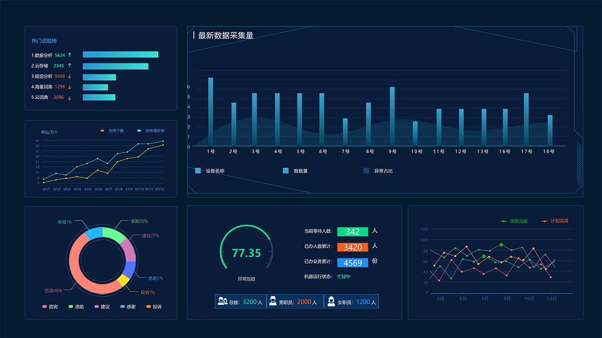Screen dimensions: 602x338
Task: Click the red 咨询 donut segment
Action: (x=80, y=277)
